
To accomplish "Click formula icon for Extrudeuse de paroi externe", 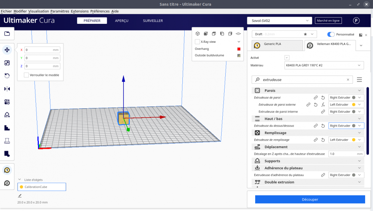I will [x=323, y=105].
